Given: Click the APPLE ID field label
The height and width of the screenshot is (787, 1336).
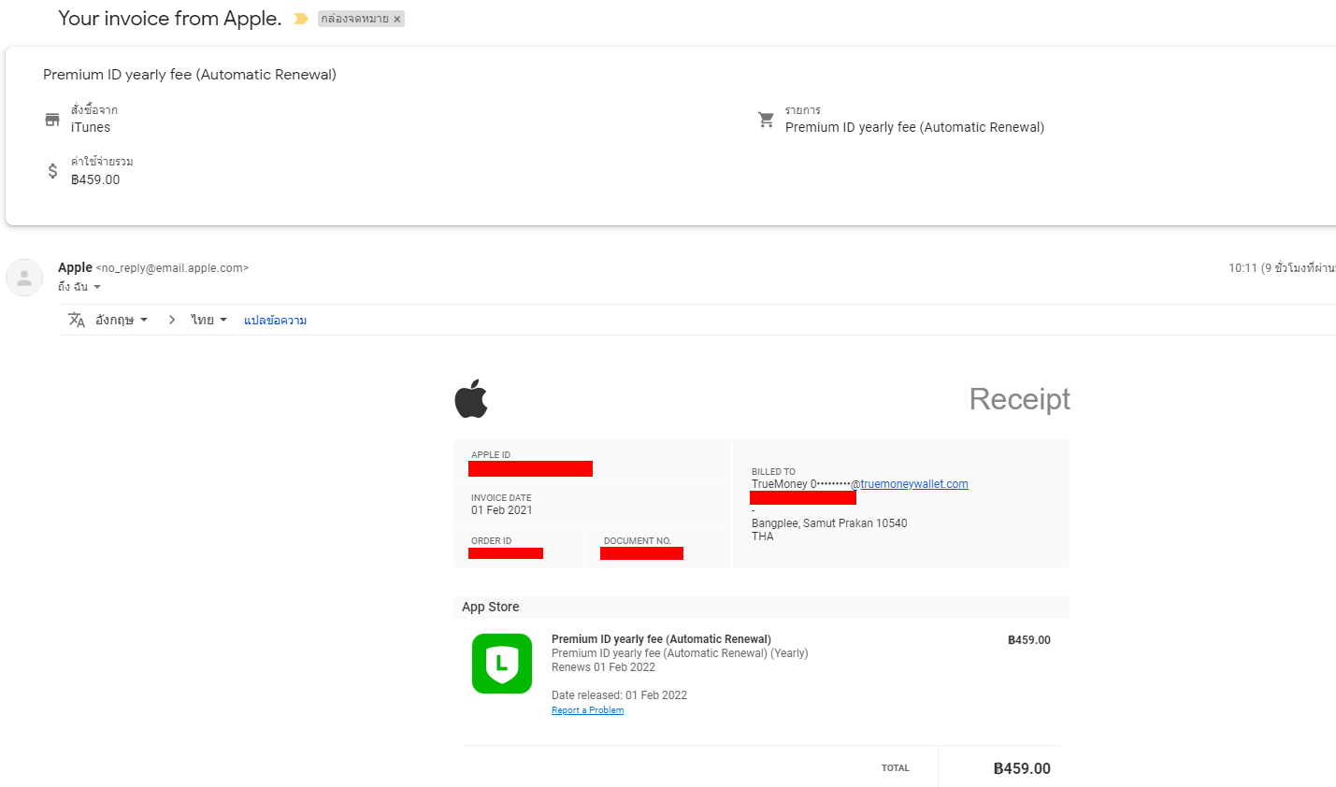Looking at the screenshot, I should point(491,455).
